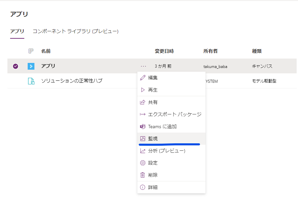Click the pencil icon next to 編集
The height and width of the screenshot is (214, 298).
coord(143,78)
